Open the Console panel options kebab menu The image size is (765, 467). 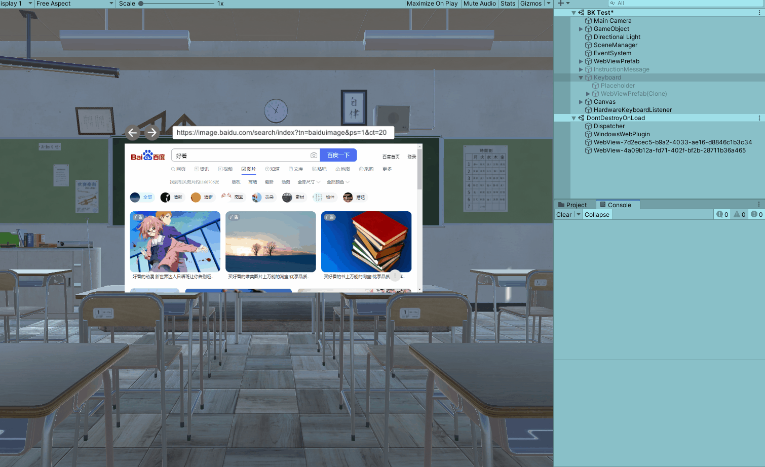[758, 204]
